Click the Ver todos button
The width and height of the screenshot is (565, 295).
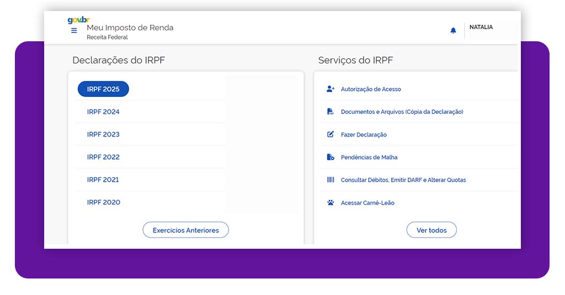pos(431,230)
